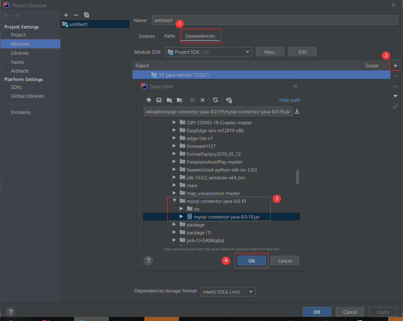
Task: Click OK in the Select Path dialog
Action: [252, 261]
